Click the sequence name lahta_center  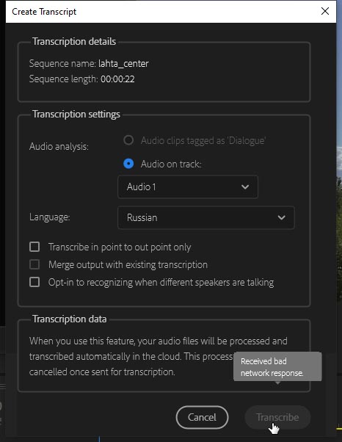tap(123, 64)
